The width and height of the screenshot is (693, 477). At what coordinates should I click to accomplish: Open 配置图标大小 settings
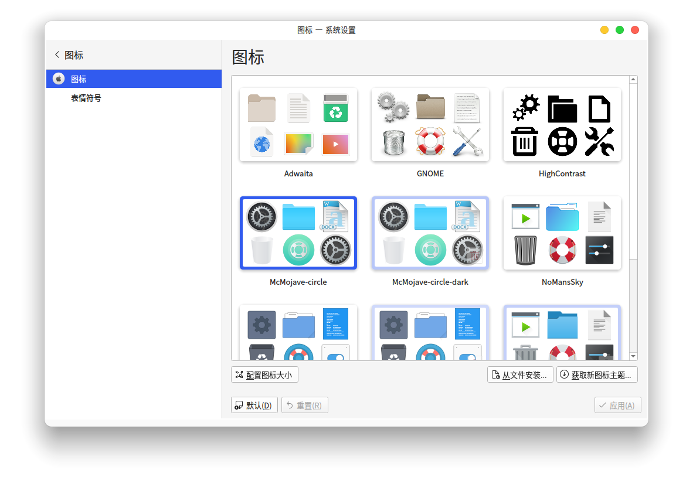click(x=264, y=374)
